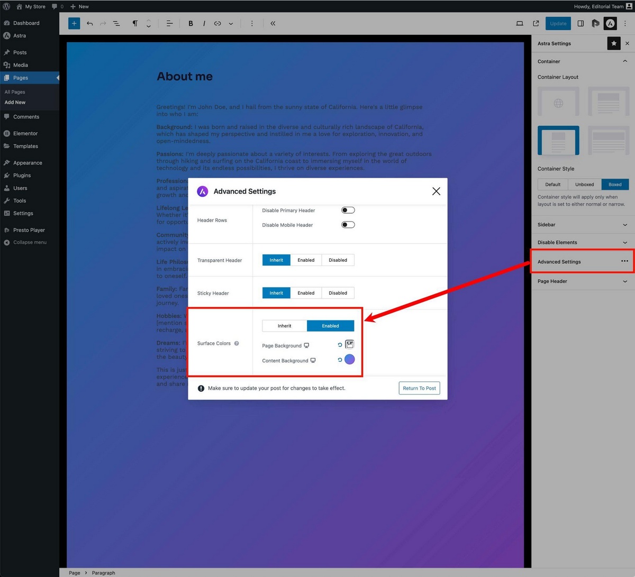Select the Default container style
Screen dimensions: 635x577
pos(553,185)
